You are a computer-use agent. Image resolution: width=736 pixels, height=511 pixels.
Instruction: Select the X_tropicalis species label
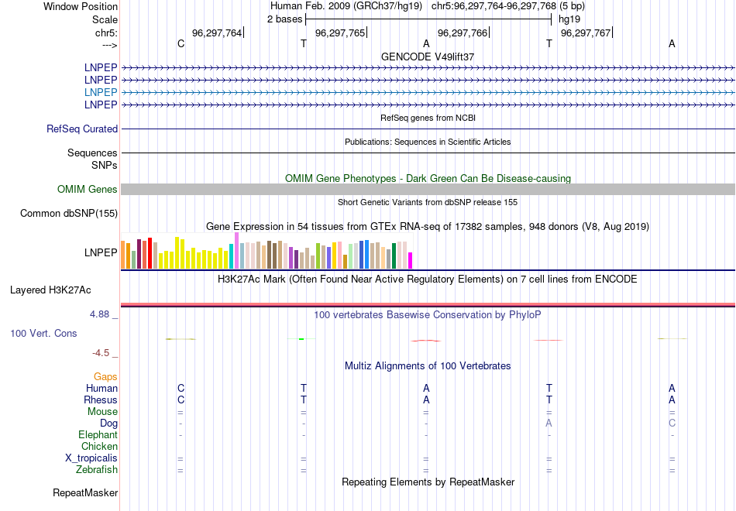(91, 458)
